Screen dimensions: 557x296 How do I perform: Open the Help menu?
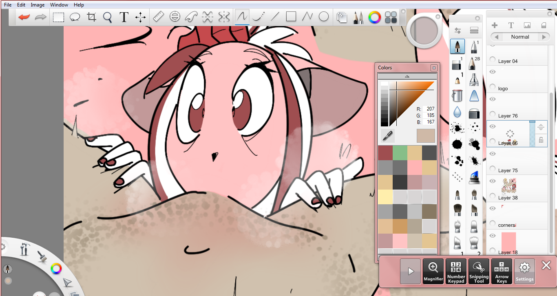tap(79, 5)
